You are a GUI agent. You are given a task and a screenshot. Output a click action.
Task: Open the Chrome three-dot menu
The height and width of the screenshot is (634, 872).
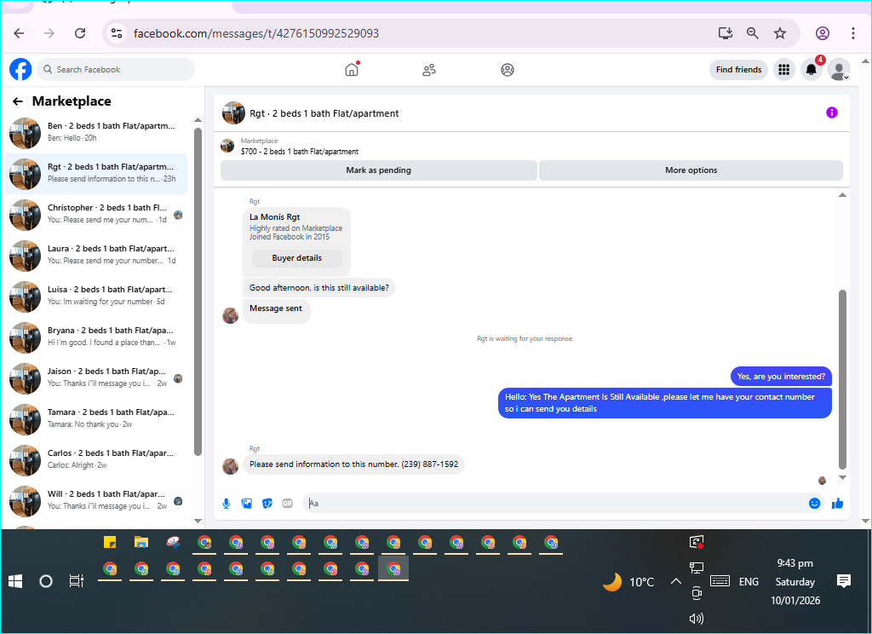click(x=853, y=33)
